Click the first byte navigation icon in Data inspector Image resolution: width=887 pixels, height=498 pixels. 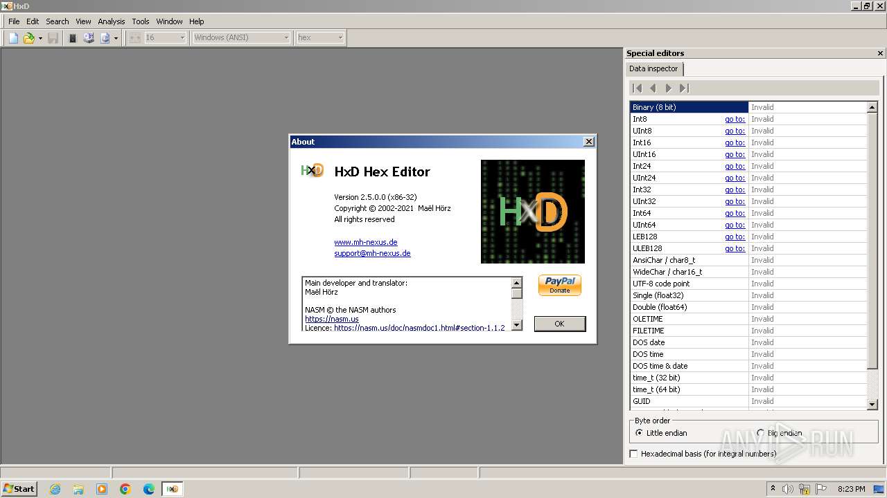[x=638, y=88]
